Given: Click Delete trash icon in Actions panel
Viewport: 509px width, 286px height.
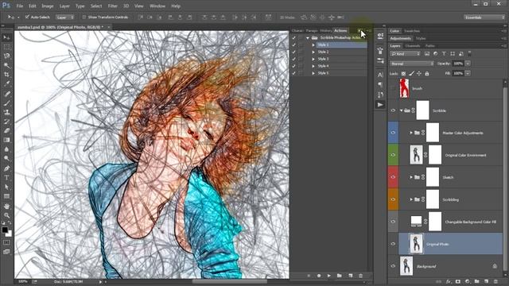Looking at the screenshot, I should coord(360,276).
